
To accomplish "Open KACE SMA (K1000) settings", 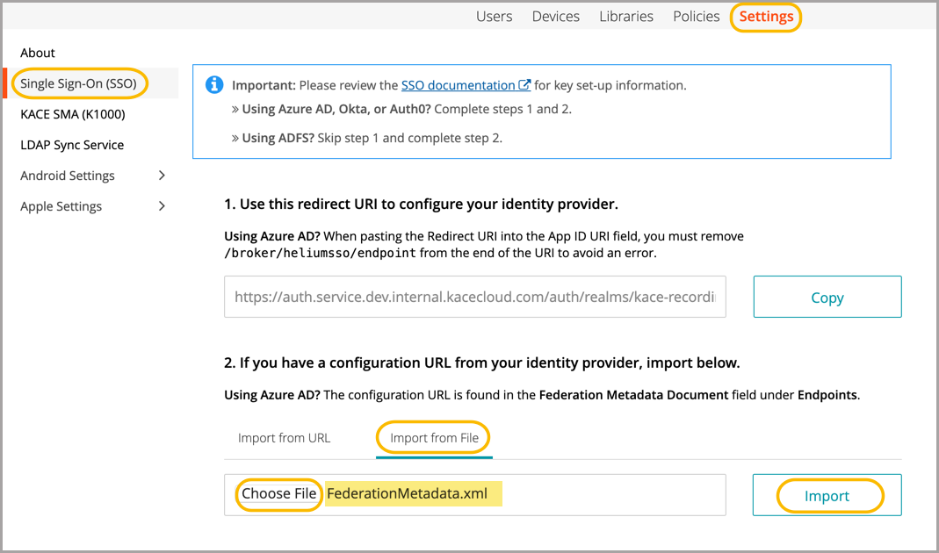I will [x=73, y=114].
